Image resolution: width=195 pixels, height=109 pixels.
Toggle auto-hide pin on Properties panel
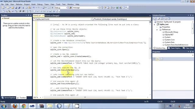(190, 52)
